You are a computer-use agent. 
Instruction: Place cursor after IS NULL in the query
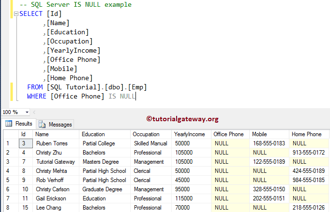click(136, 97)
